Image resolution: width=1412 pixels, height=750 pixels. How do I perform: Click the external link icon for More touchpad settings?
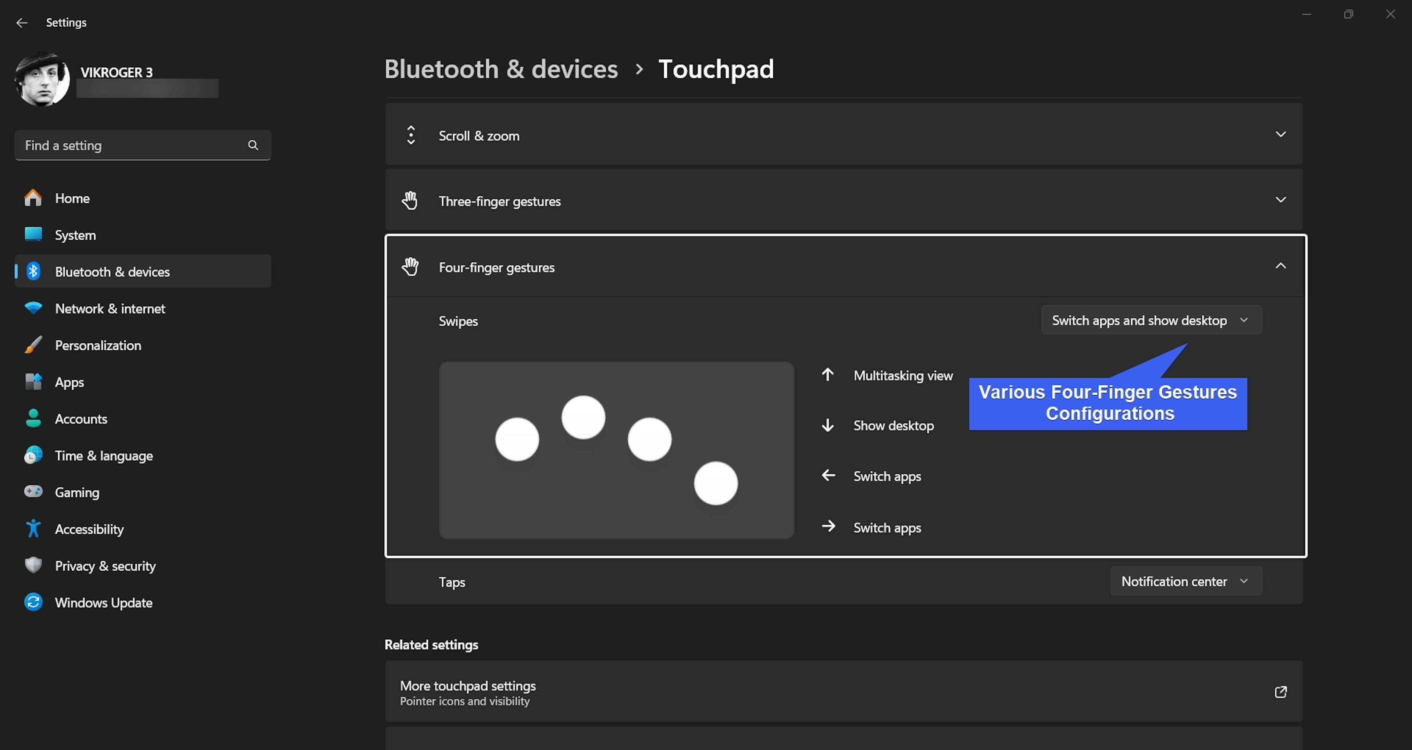pos(1280,692)
